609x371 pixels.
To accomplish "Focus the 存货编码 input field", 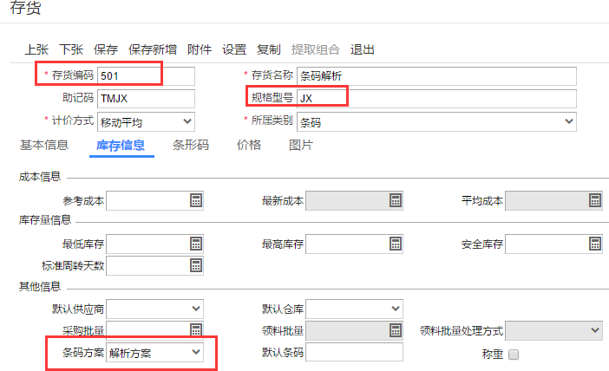I will pyautogui.click(x=146, y=76).
